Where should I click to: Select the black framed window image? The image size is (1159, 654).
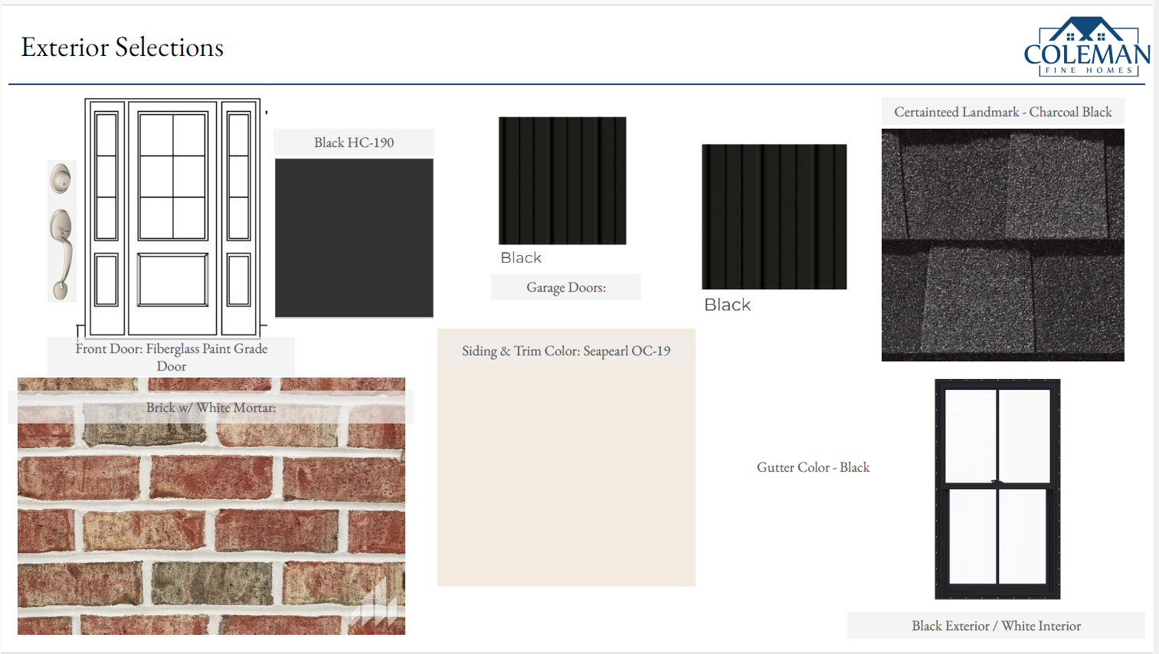point(997,489)
